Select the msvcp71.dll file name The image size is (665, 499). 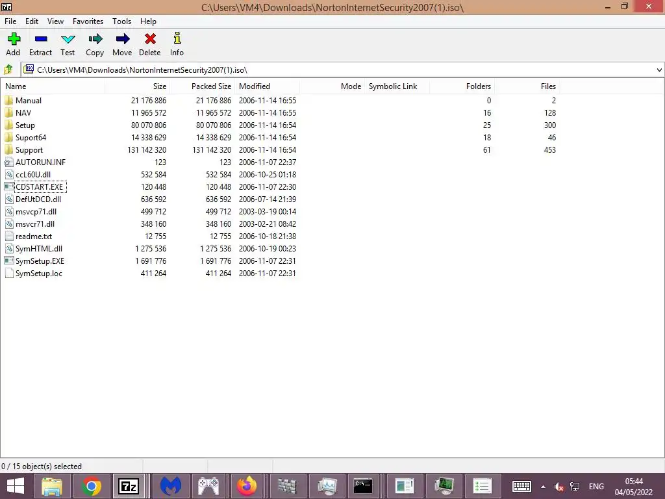click(x=36, y=211)
